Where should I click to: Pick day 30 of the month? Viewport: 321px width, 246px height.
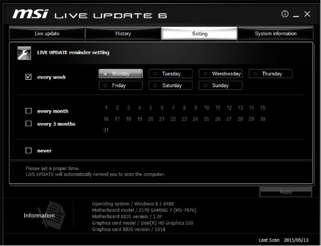tap(262, 119)
